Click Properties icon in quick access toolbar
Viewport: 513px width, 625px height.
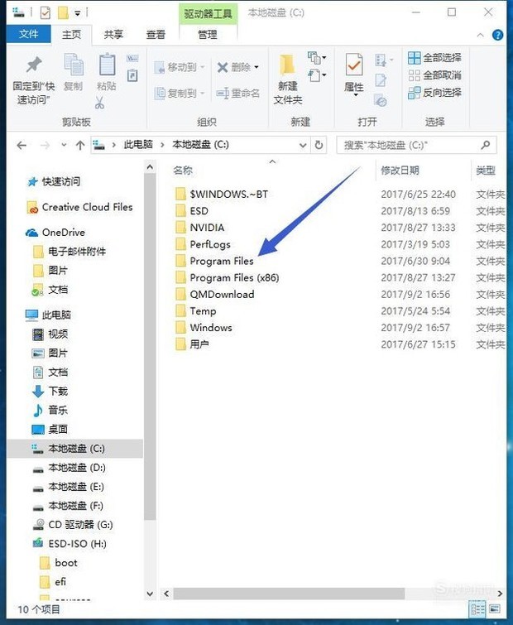click(x=46, y=12)
